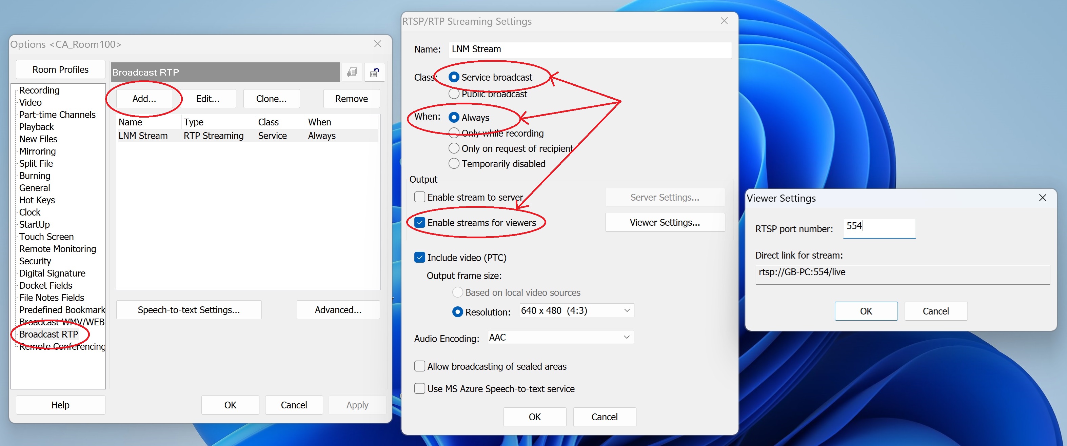Click Cancel in RTSP RTP Settings
The height and width of the screenshot is (446, 1067).
click(x=603, y=418)
